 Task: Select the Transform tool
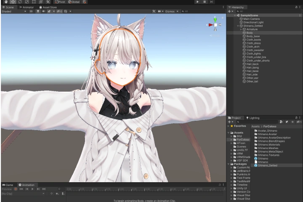[41, 2]
